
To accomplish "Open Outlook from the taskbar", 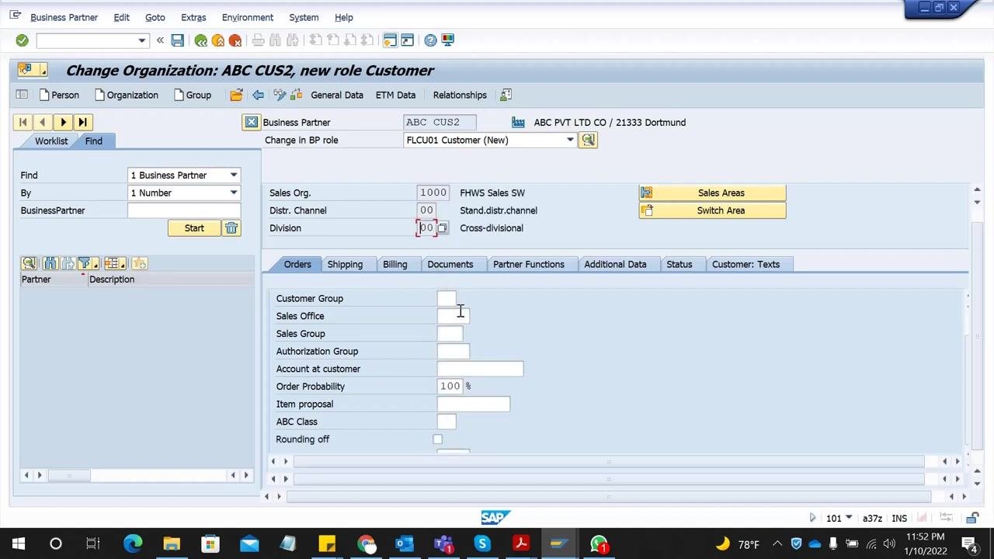I will point(405,543).
